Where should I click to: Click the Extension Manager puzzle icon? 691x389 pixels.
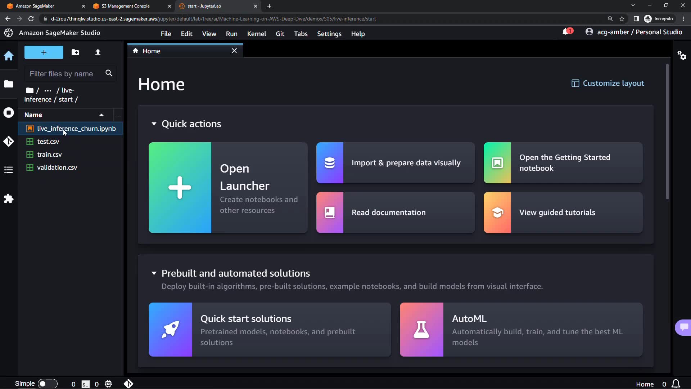[x=9, y=199]
